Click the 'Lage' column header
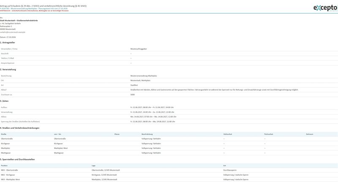Image resolution: width=338 pixels, height=182 pixels. pyautogui.click(x=93, y=166)
